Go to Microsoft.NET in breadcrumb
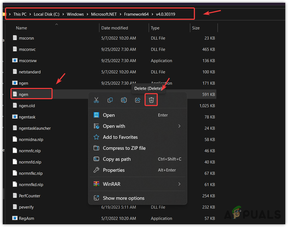 click(104, 14)
